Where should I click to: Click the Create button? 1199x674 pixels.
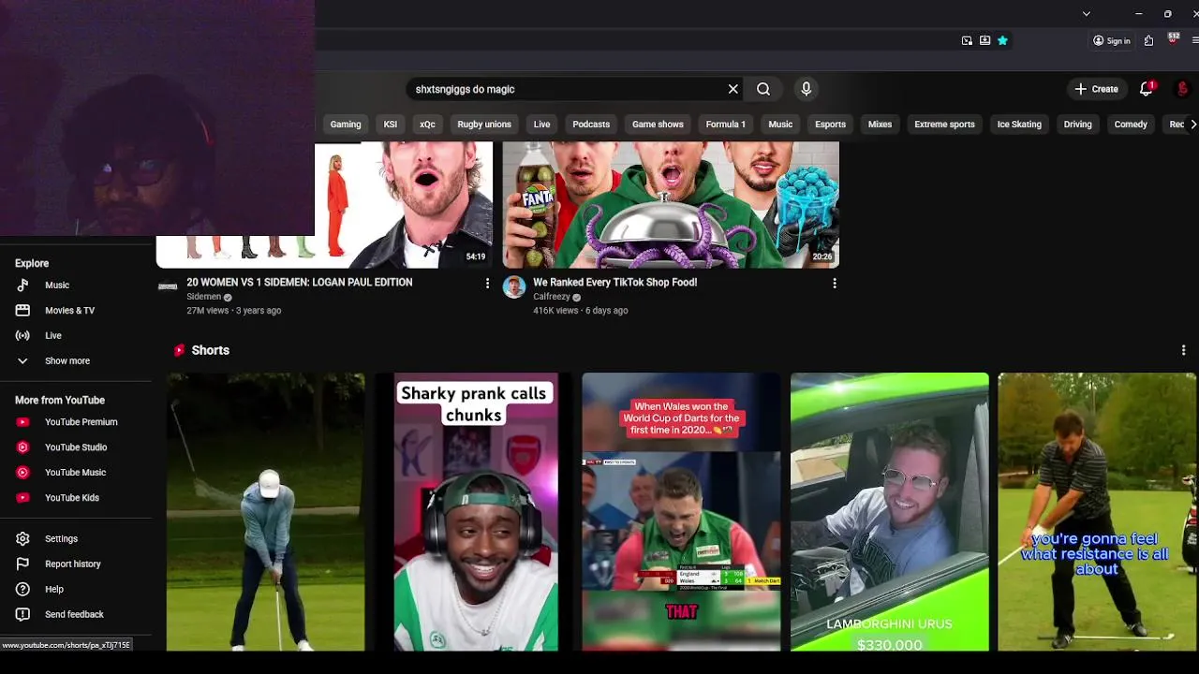(1097, 89)
